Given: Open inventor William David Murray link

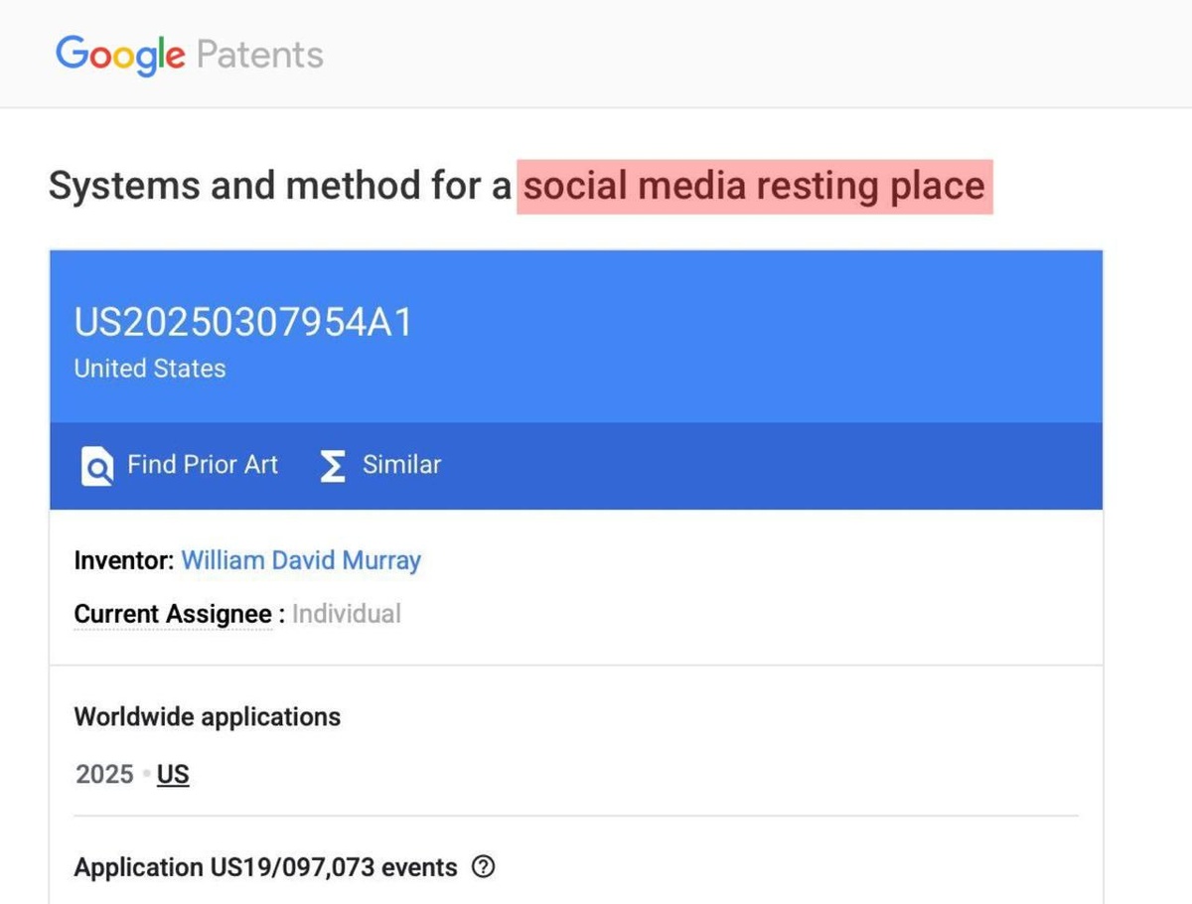Looking at the screenshot, I should [x=301, y=560].
